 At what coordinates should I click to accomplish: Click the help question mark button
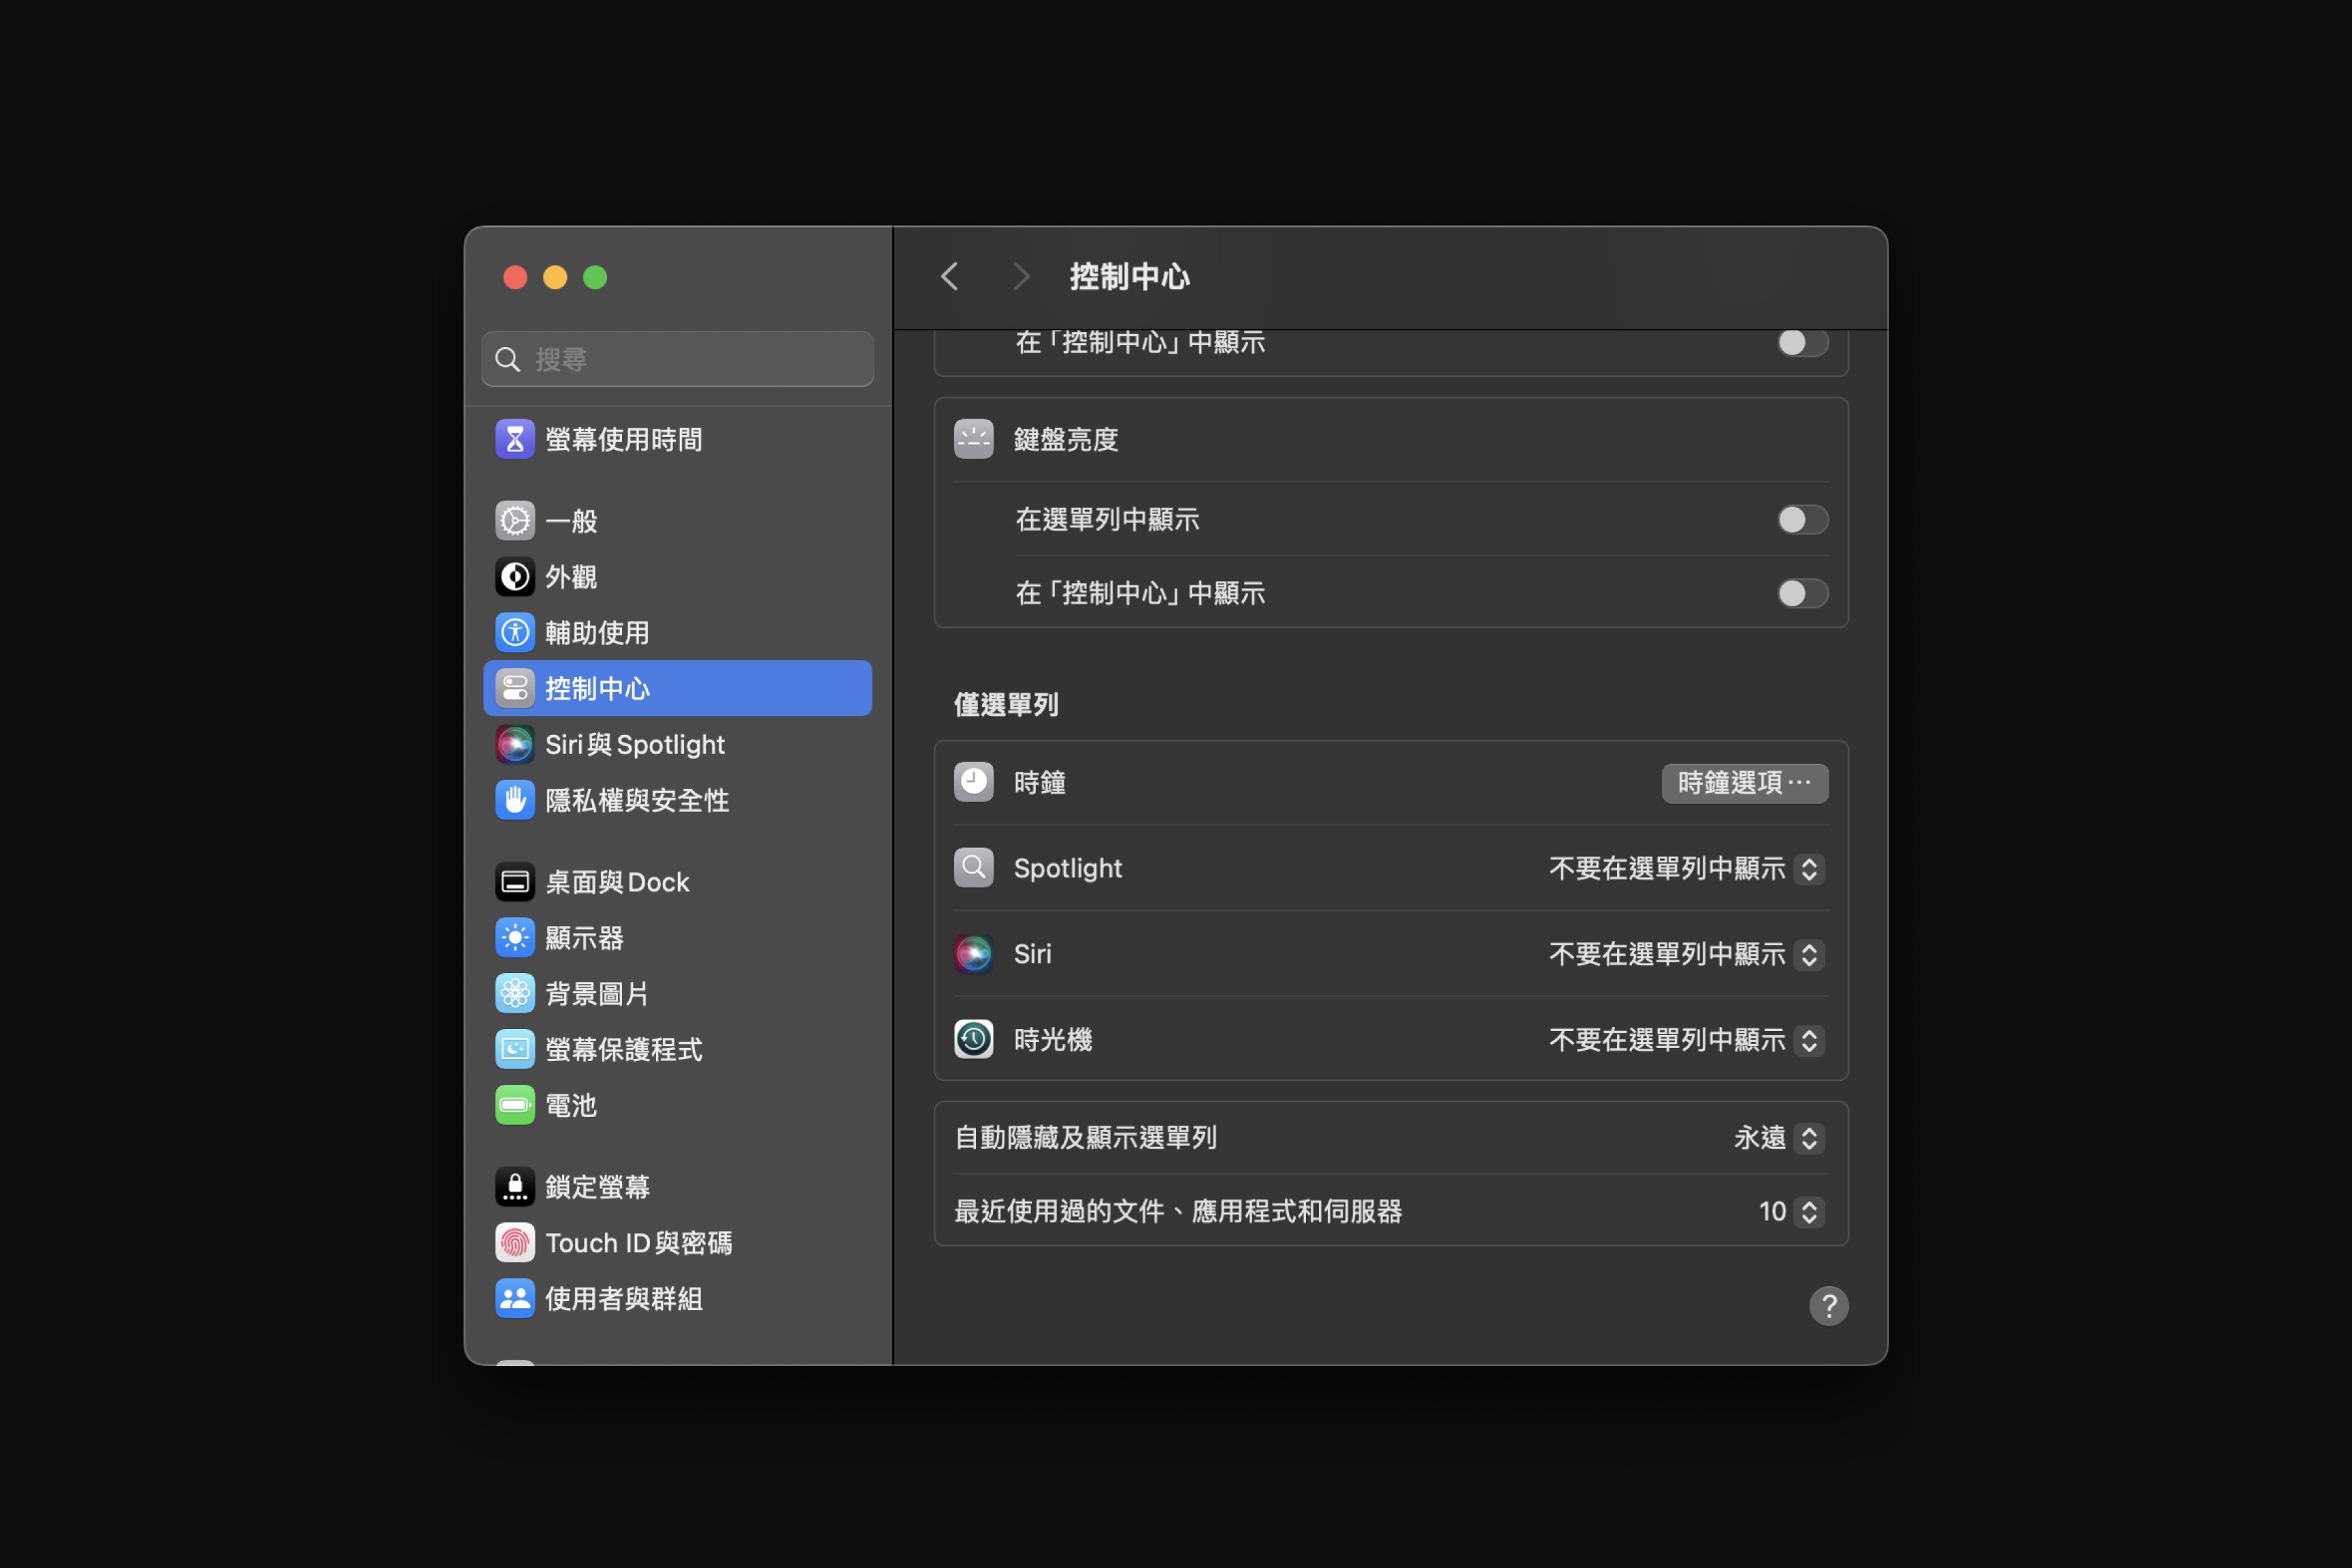click(1828, 1306)
